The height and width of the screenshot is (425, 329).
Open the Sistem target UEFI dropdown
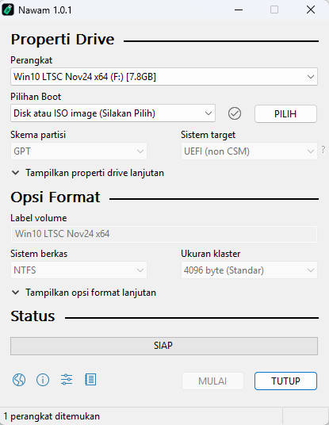point(249,151)
